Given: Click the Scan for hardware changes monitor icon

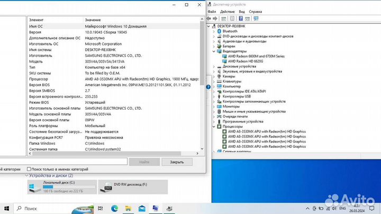Looking at the screenshot, I should click(256, 19).
